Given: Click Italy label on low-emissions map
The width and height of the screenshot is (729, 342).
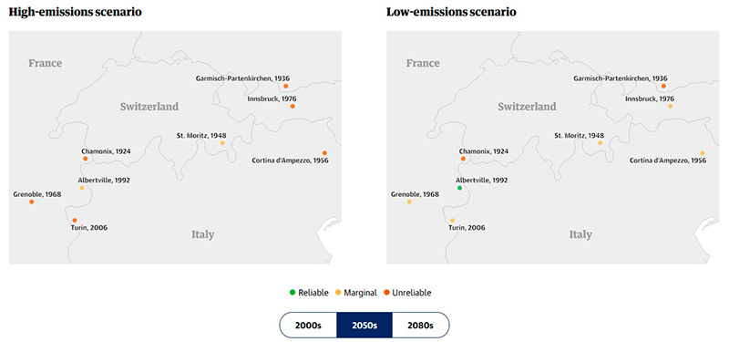Looking at the screenshot, I should [x=580, y=234].
